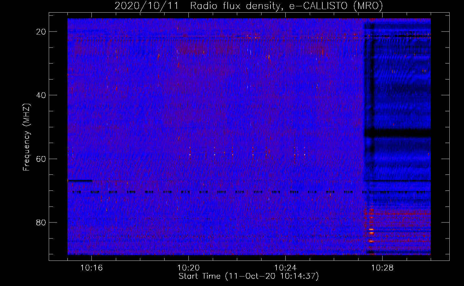Click the '10:24' time tick label
This screenshot has width=464, height=286.
pyautogui.click(x=285, y=268)
